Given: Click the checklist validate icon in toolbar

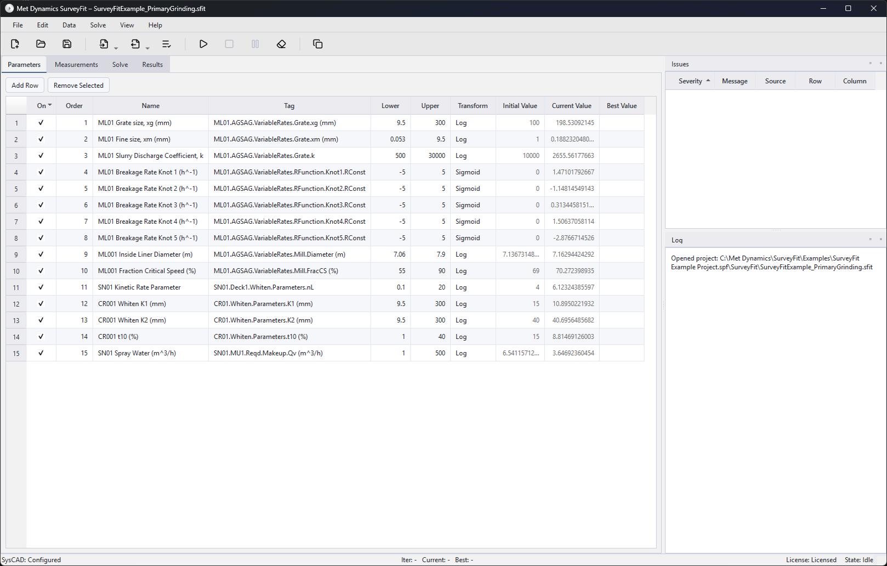Looking at the screenshot, I should (x=166, y=44).
